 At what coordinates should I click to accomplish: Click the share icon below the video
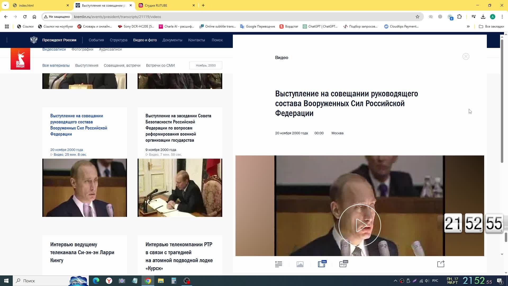441,264
